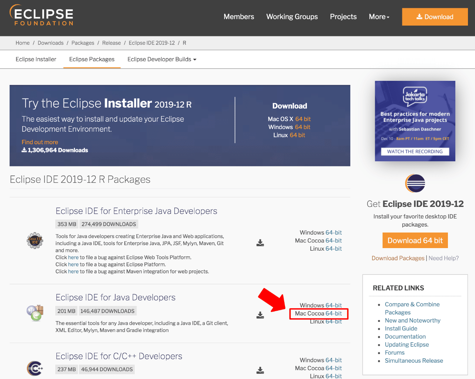The image size is (475, 379).
Task: Open Compare & Combine Packages related link
Action: pyautogui.click(x=412, y=308)
